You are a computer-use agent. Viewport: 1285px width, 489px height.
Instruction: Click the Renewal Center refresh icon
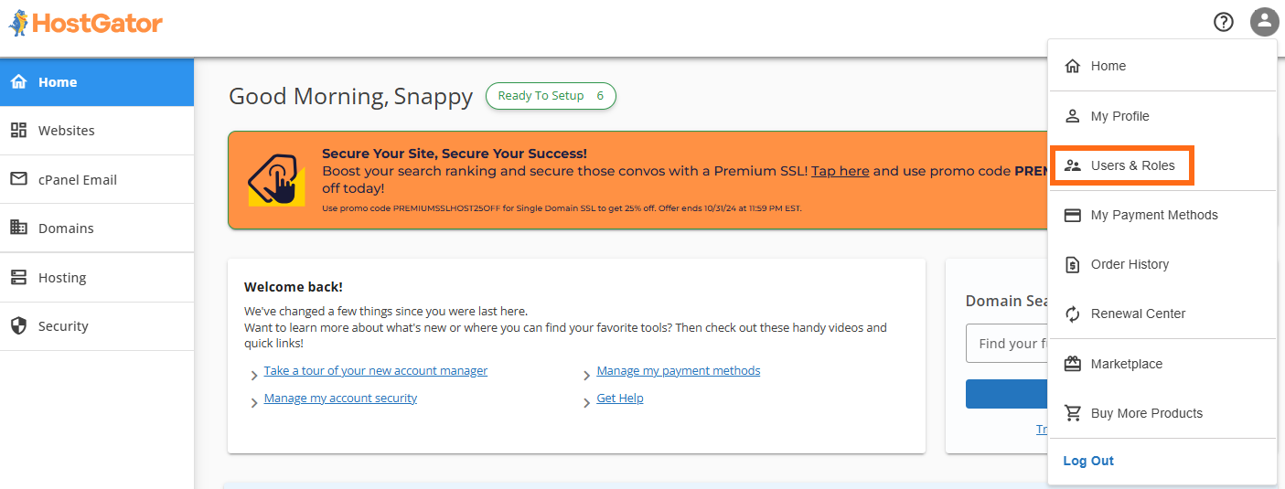[x=1073, y=314]
